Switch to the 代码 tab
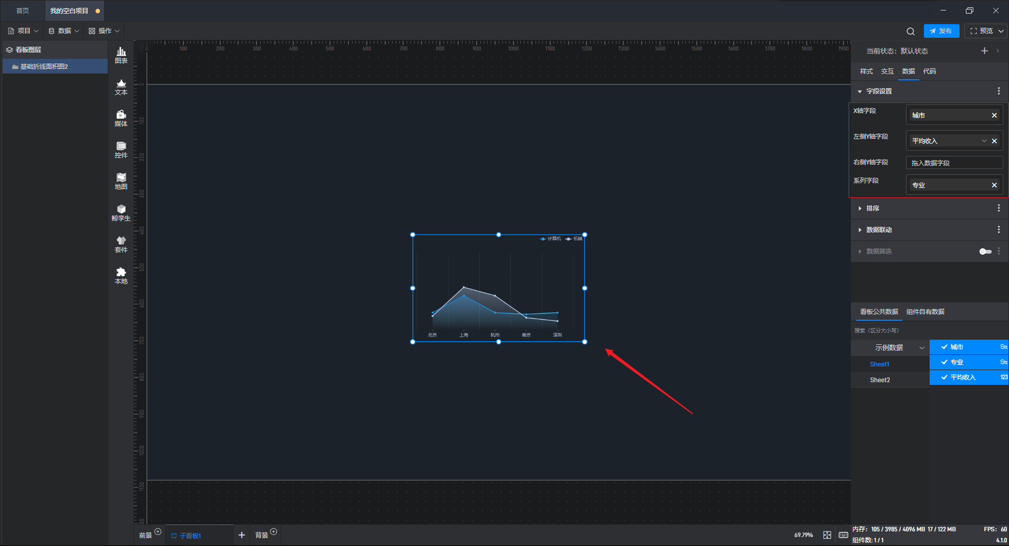Image resolution: width=1009 pixels, height=546 pixels. (929, 71)
